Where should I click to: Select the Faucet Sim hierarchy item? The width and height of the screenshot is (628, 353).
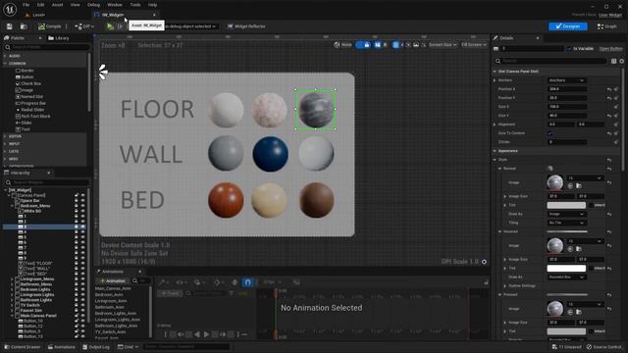(x=30, y=310)
